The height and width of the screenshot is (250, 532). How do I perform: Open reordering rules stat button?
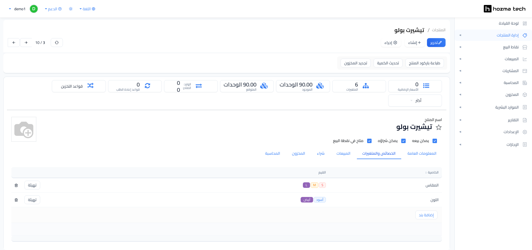[x=135, y=86]
